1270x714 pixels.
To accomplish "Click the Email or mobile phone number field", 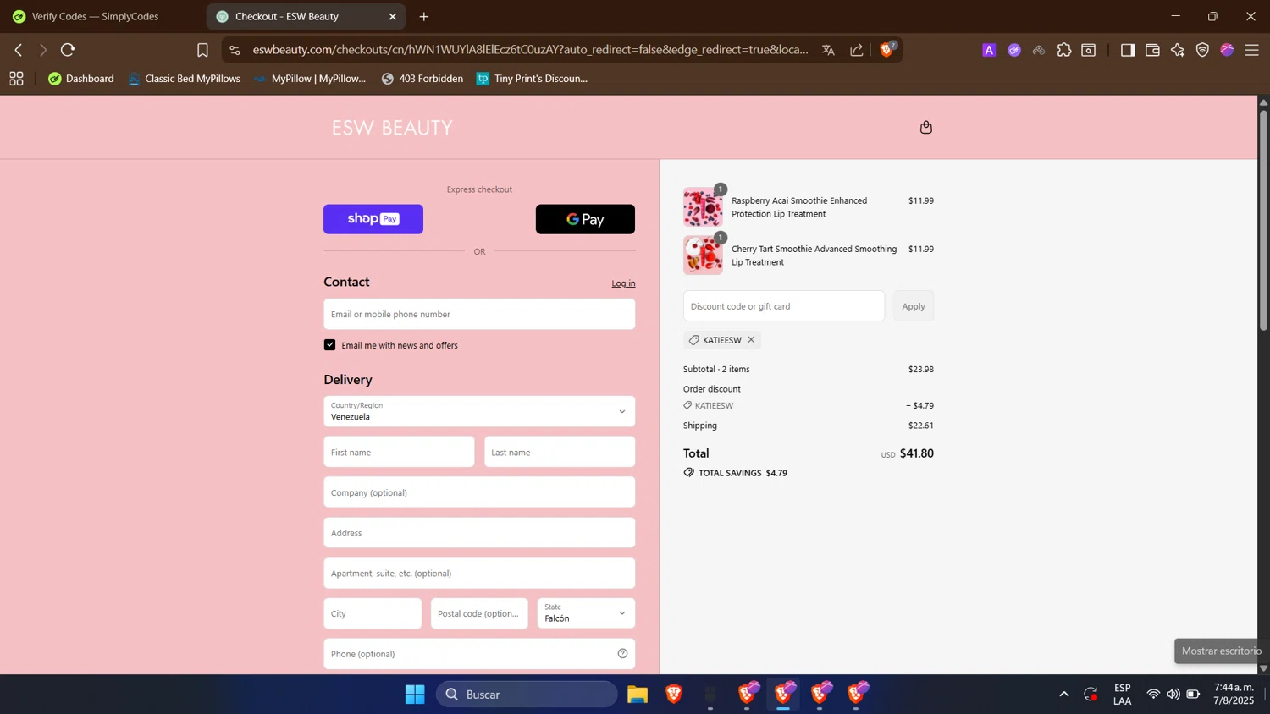I will pos(479,314).
